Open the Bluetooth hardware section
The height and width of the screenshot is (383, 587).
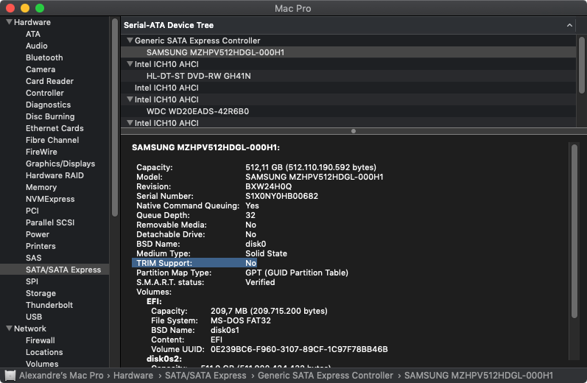click(44, 57)
